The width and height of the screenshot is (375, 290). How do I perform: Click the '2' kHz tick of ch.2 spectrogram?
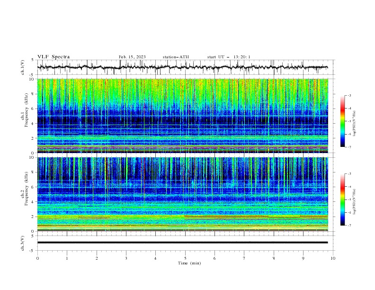click(x=33, y=217)
